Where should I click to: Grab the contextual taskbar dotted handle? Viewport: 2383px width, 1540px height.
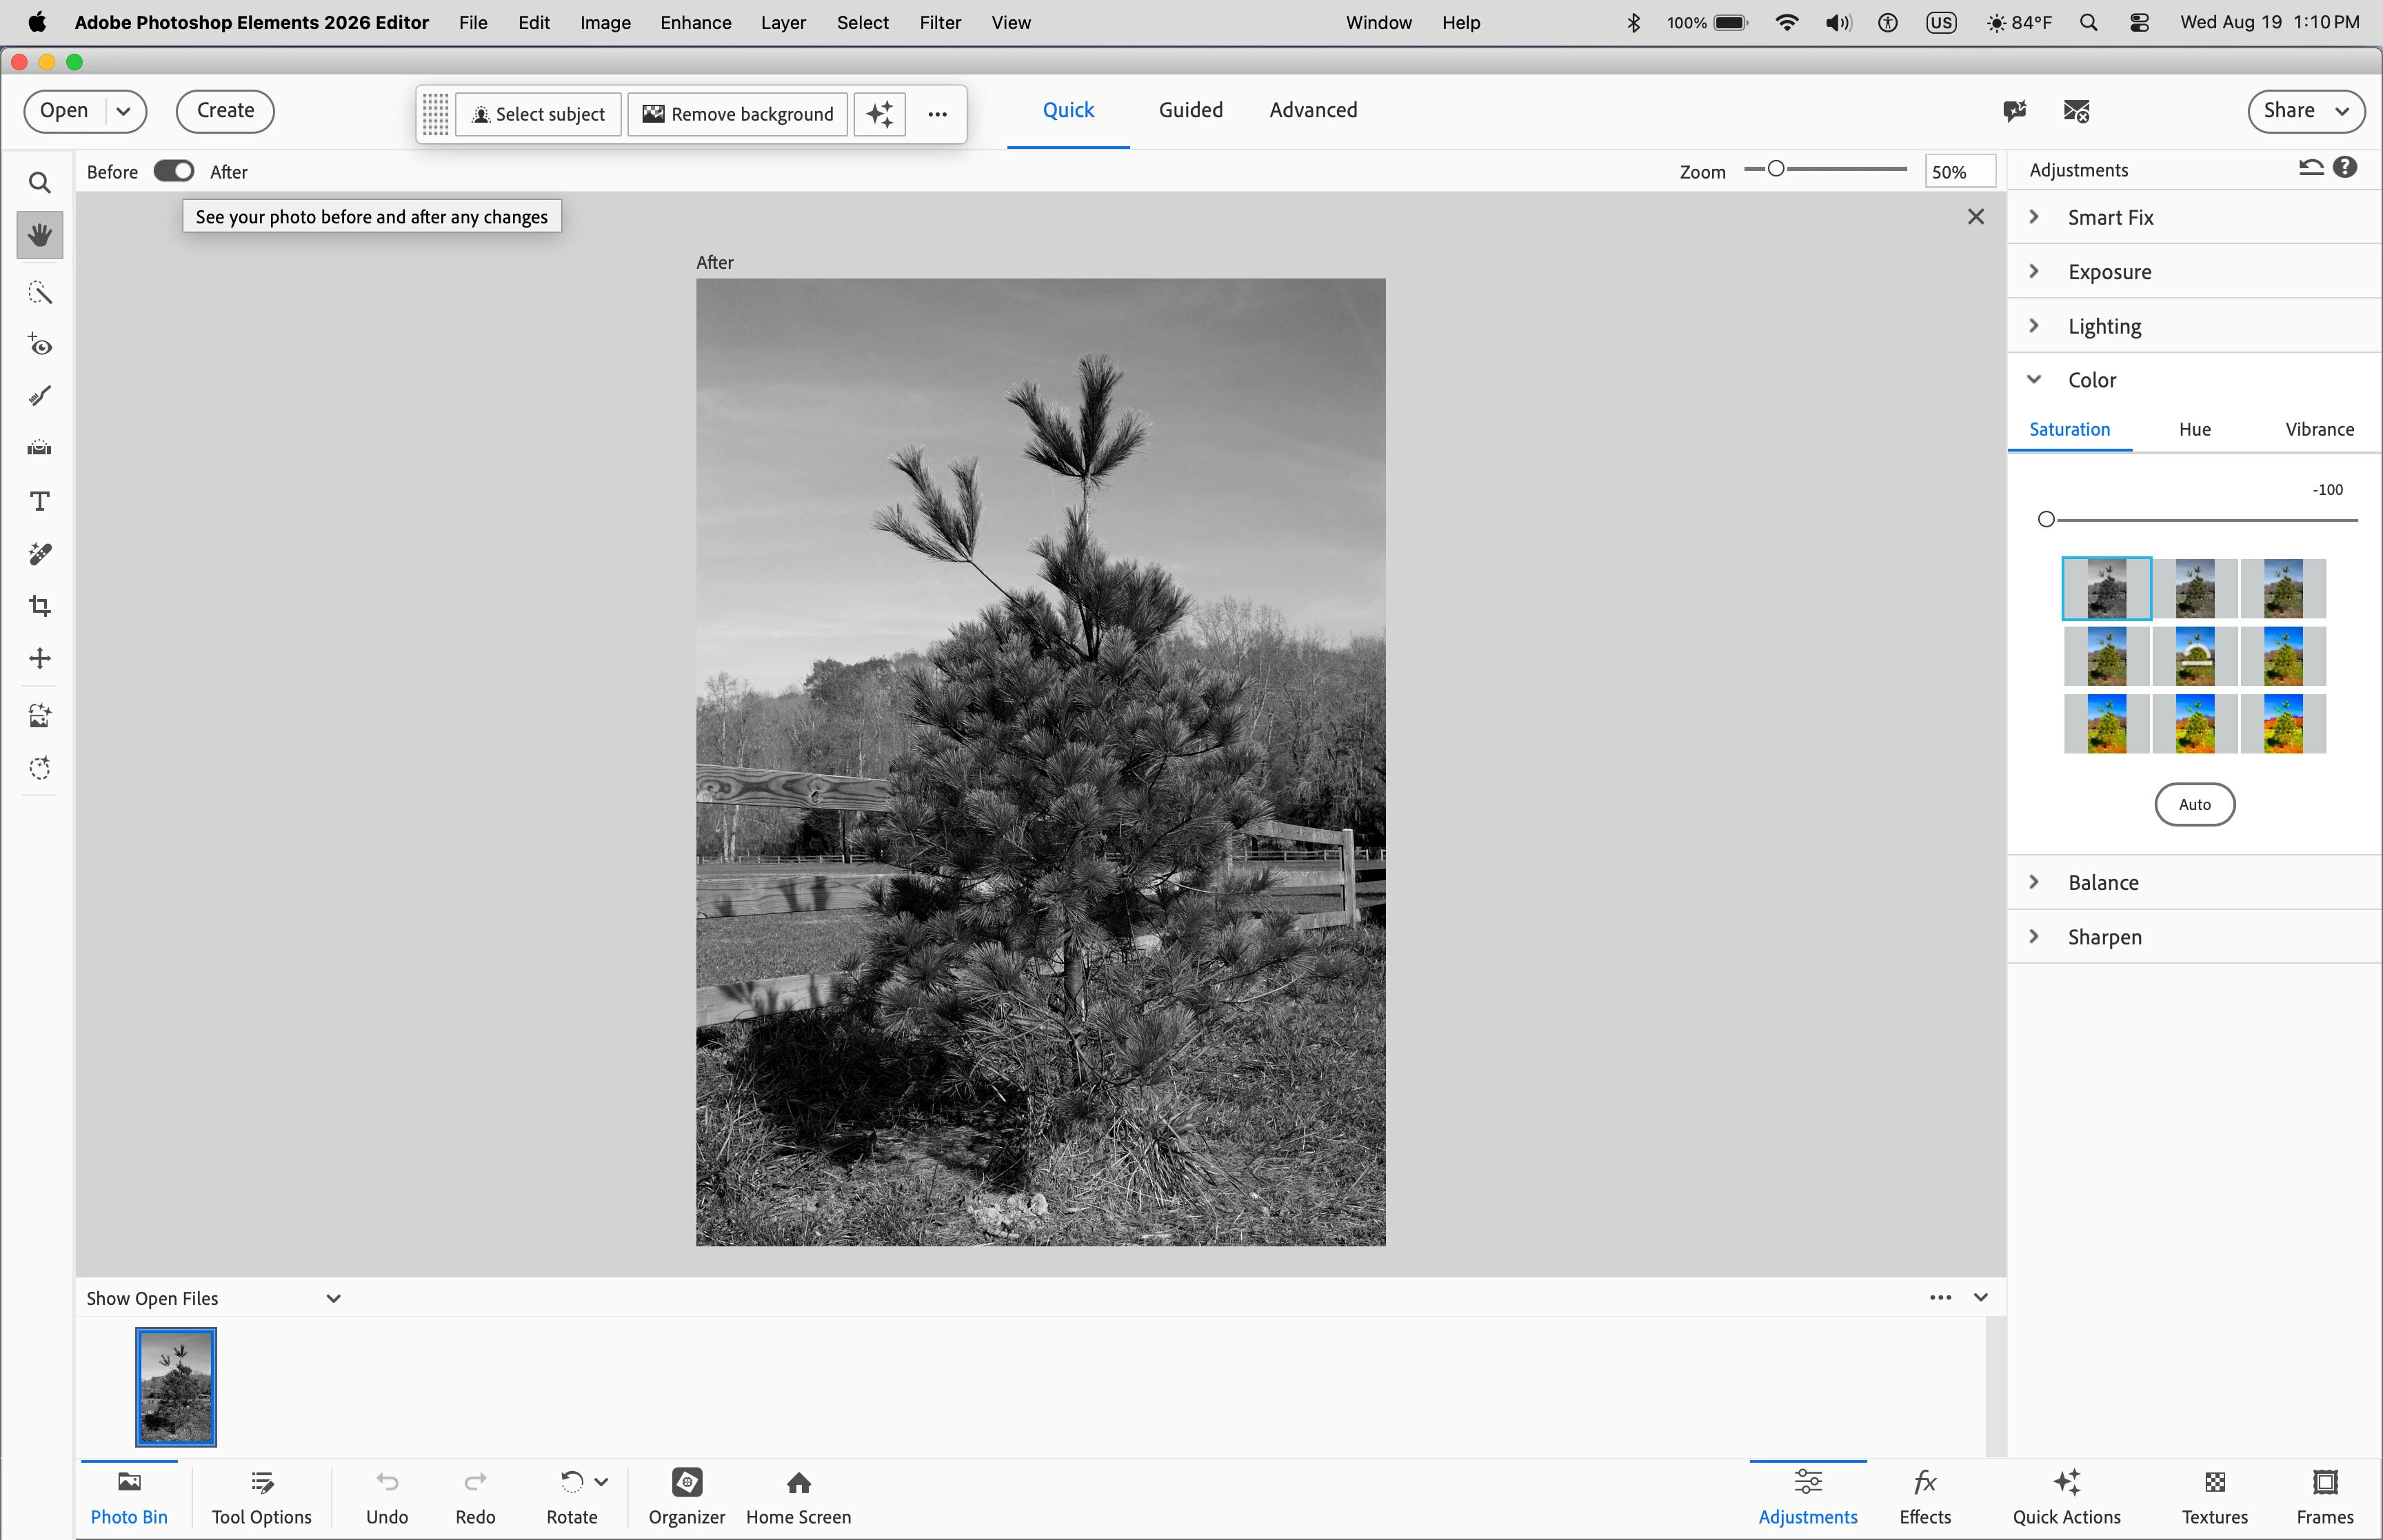click(435, 114)
